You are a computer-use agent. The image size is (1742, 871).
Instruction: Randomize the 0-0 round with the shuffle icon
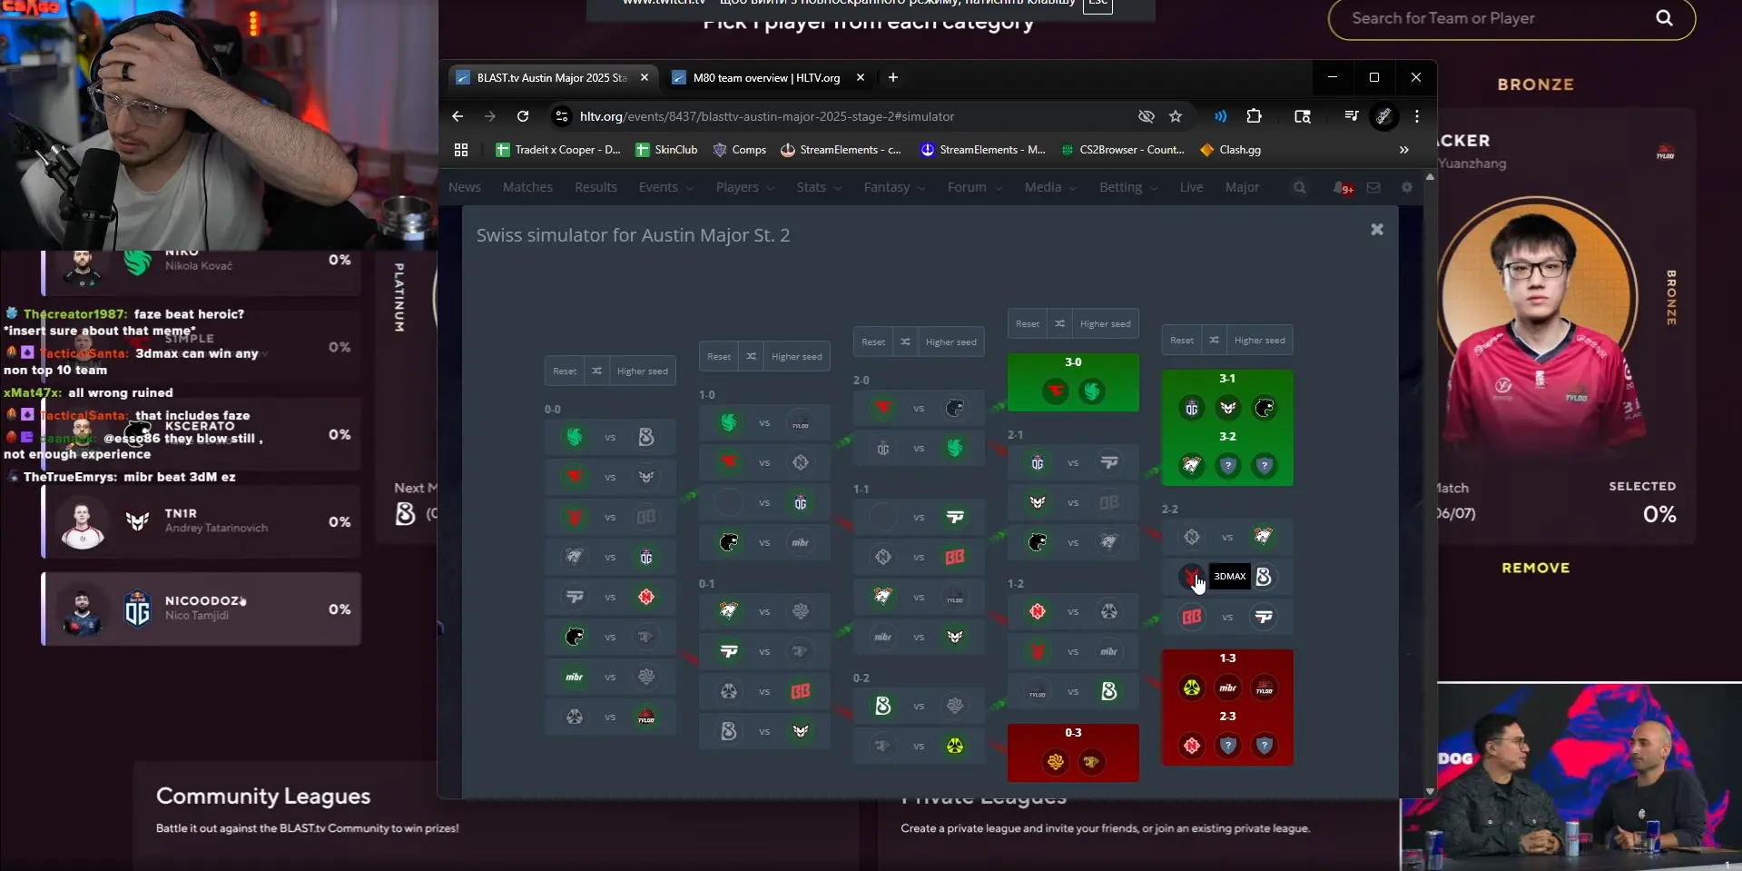pyautogui.click(x=596, y=371)
